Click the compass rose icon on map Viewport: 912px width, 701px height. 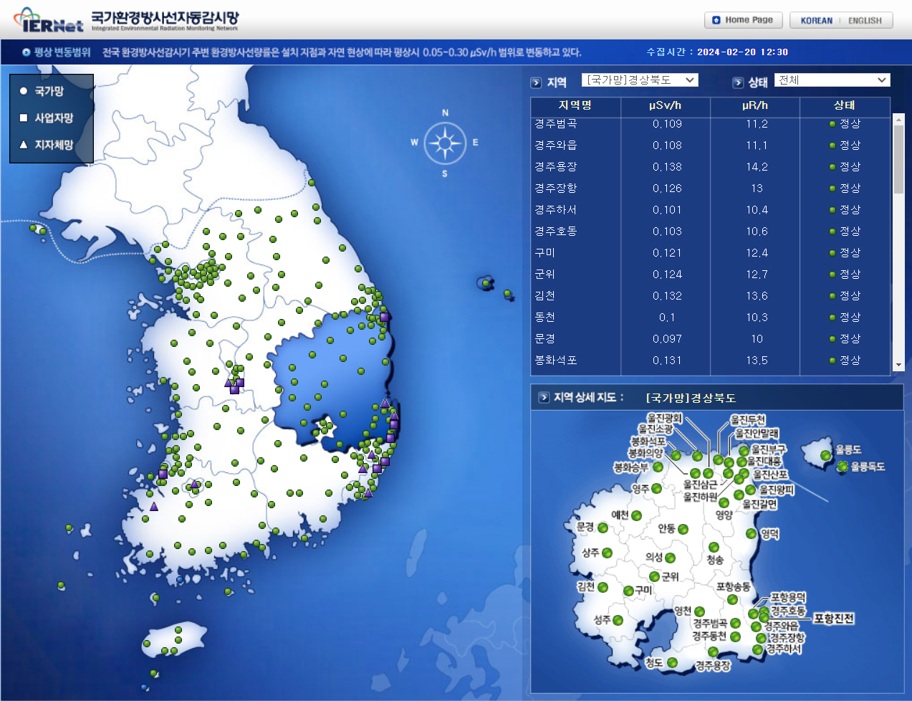coord(445,143)
